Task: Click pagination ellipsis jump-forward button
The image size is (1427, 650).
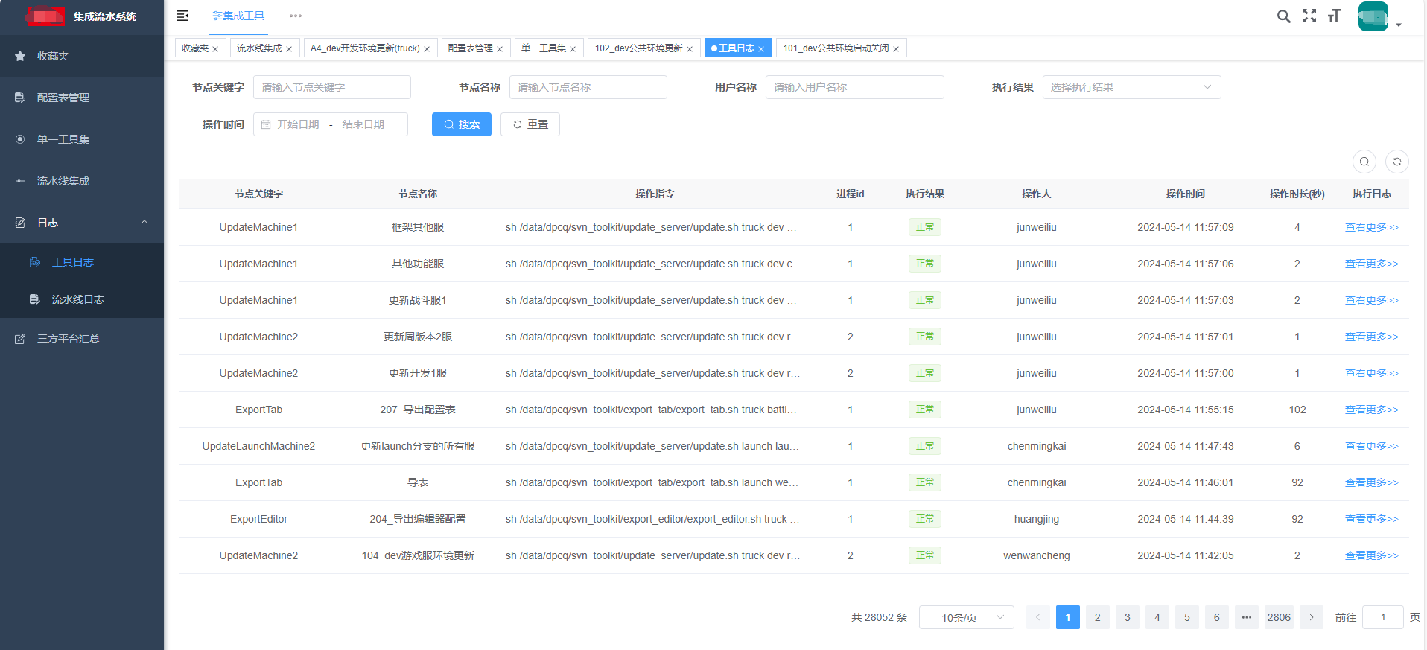Action: pos(1246,617)
